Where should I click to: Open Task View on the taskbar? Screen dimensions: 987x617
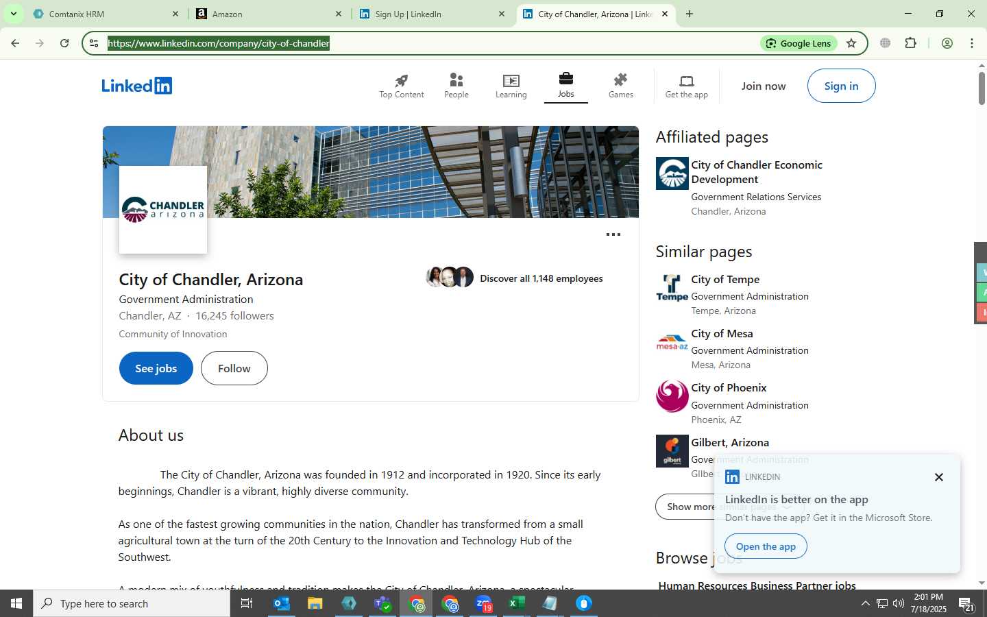247,603
